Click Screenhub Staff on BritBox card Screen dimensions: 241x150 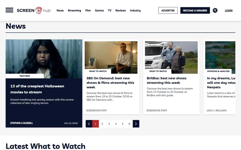click(157, 110)
